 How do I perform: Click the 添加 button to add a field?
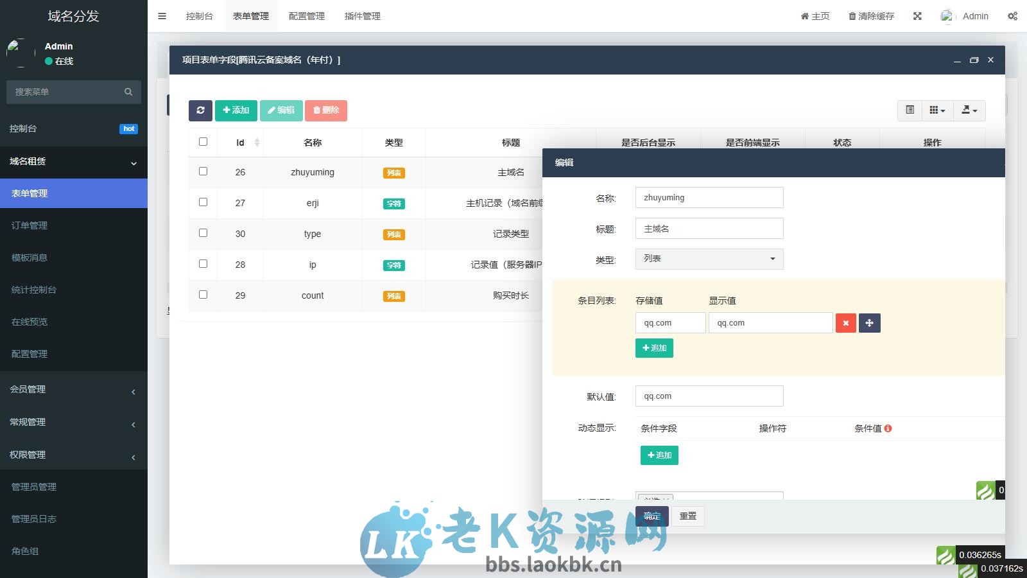click(x=236, y=110)
